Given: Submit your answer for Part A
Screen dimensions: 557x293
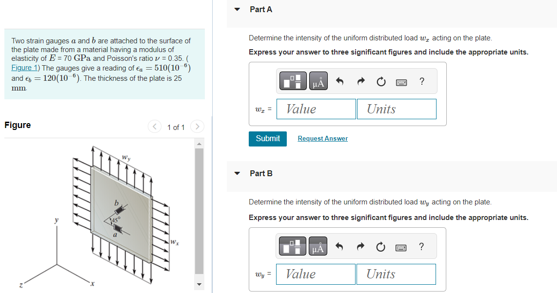Looking at the screenshot, I should click(267, 139).
